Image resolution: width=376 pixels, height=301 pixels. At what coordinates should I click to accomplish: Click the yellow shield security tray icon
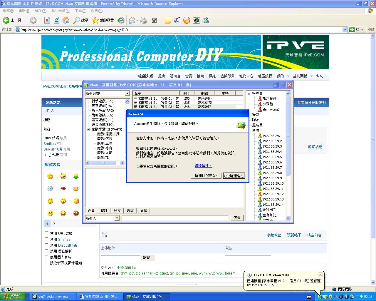(331, 297)
